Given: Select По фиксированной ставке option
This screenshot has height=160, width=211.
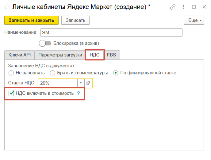Looking at the screenshot, I should click(116, 73).
